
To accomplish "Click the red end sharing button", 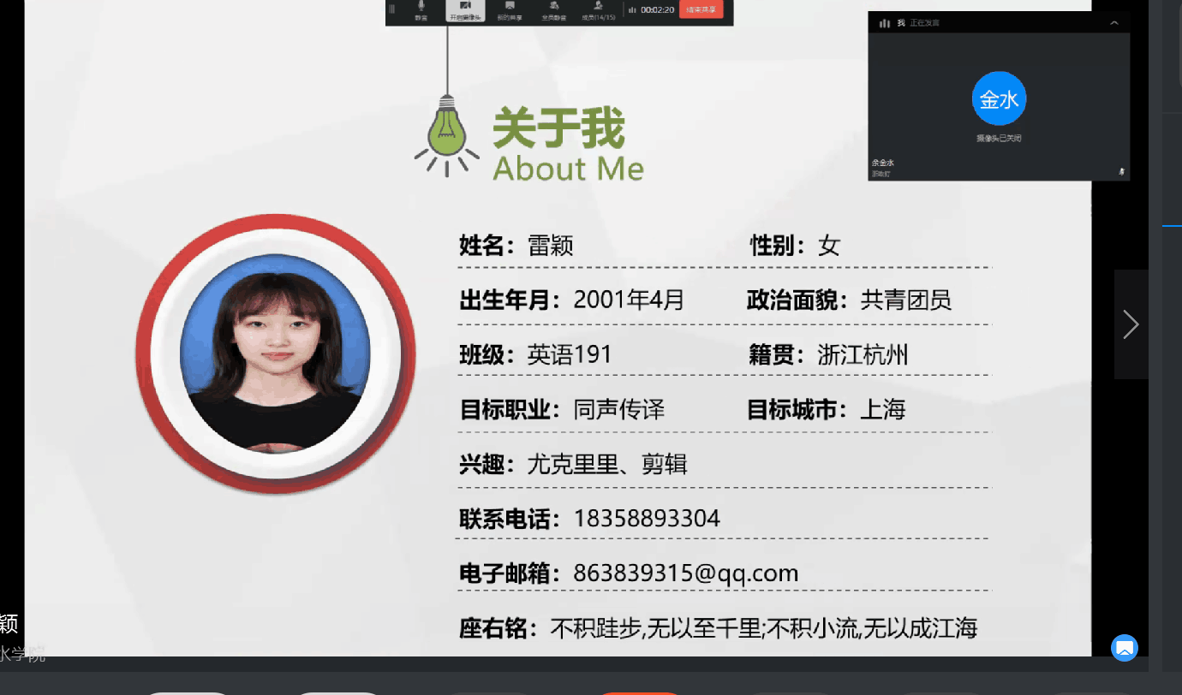I will (701, 10).
